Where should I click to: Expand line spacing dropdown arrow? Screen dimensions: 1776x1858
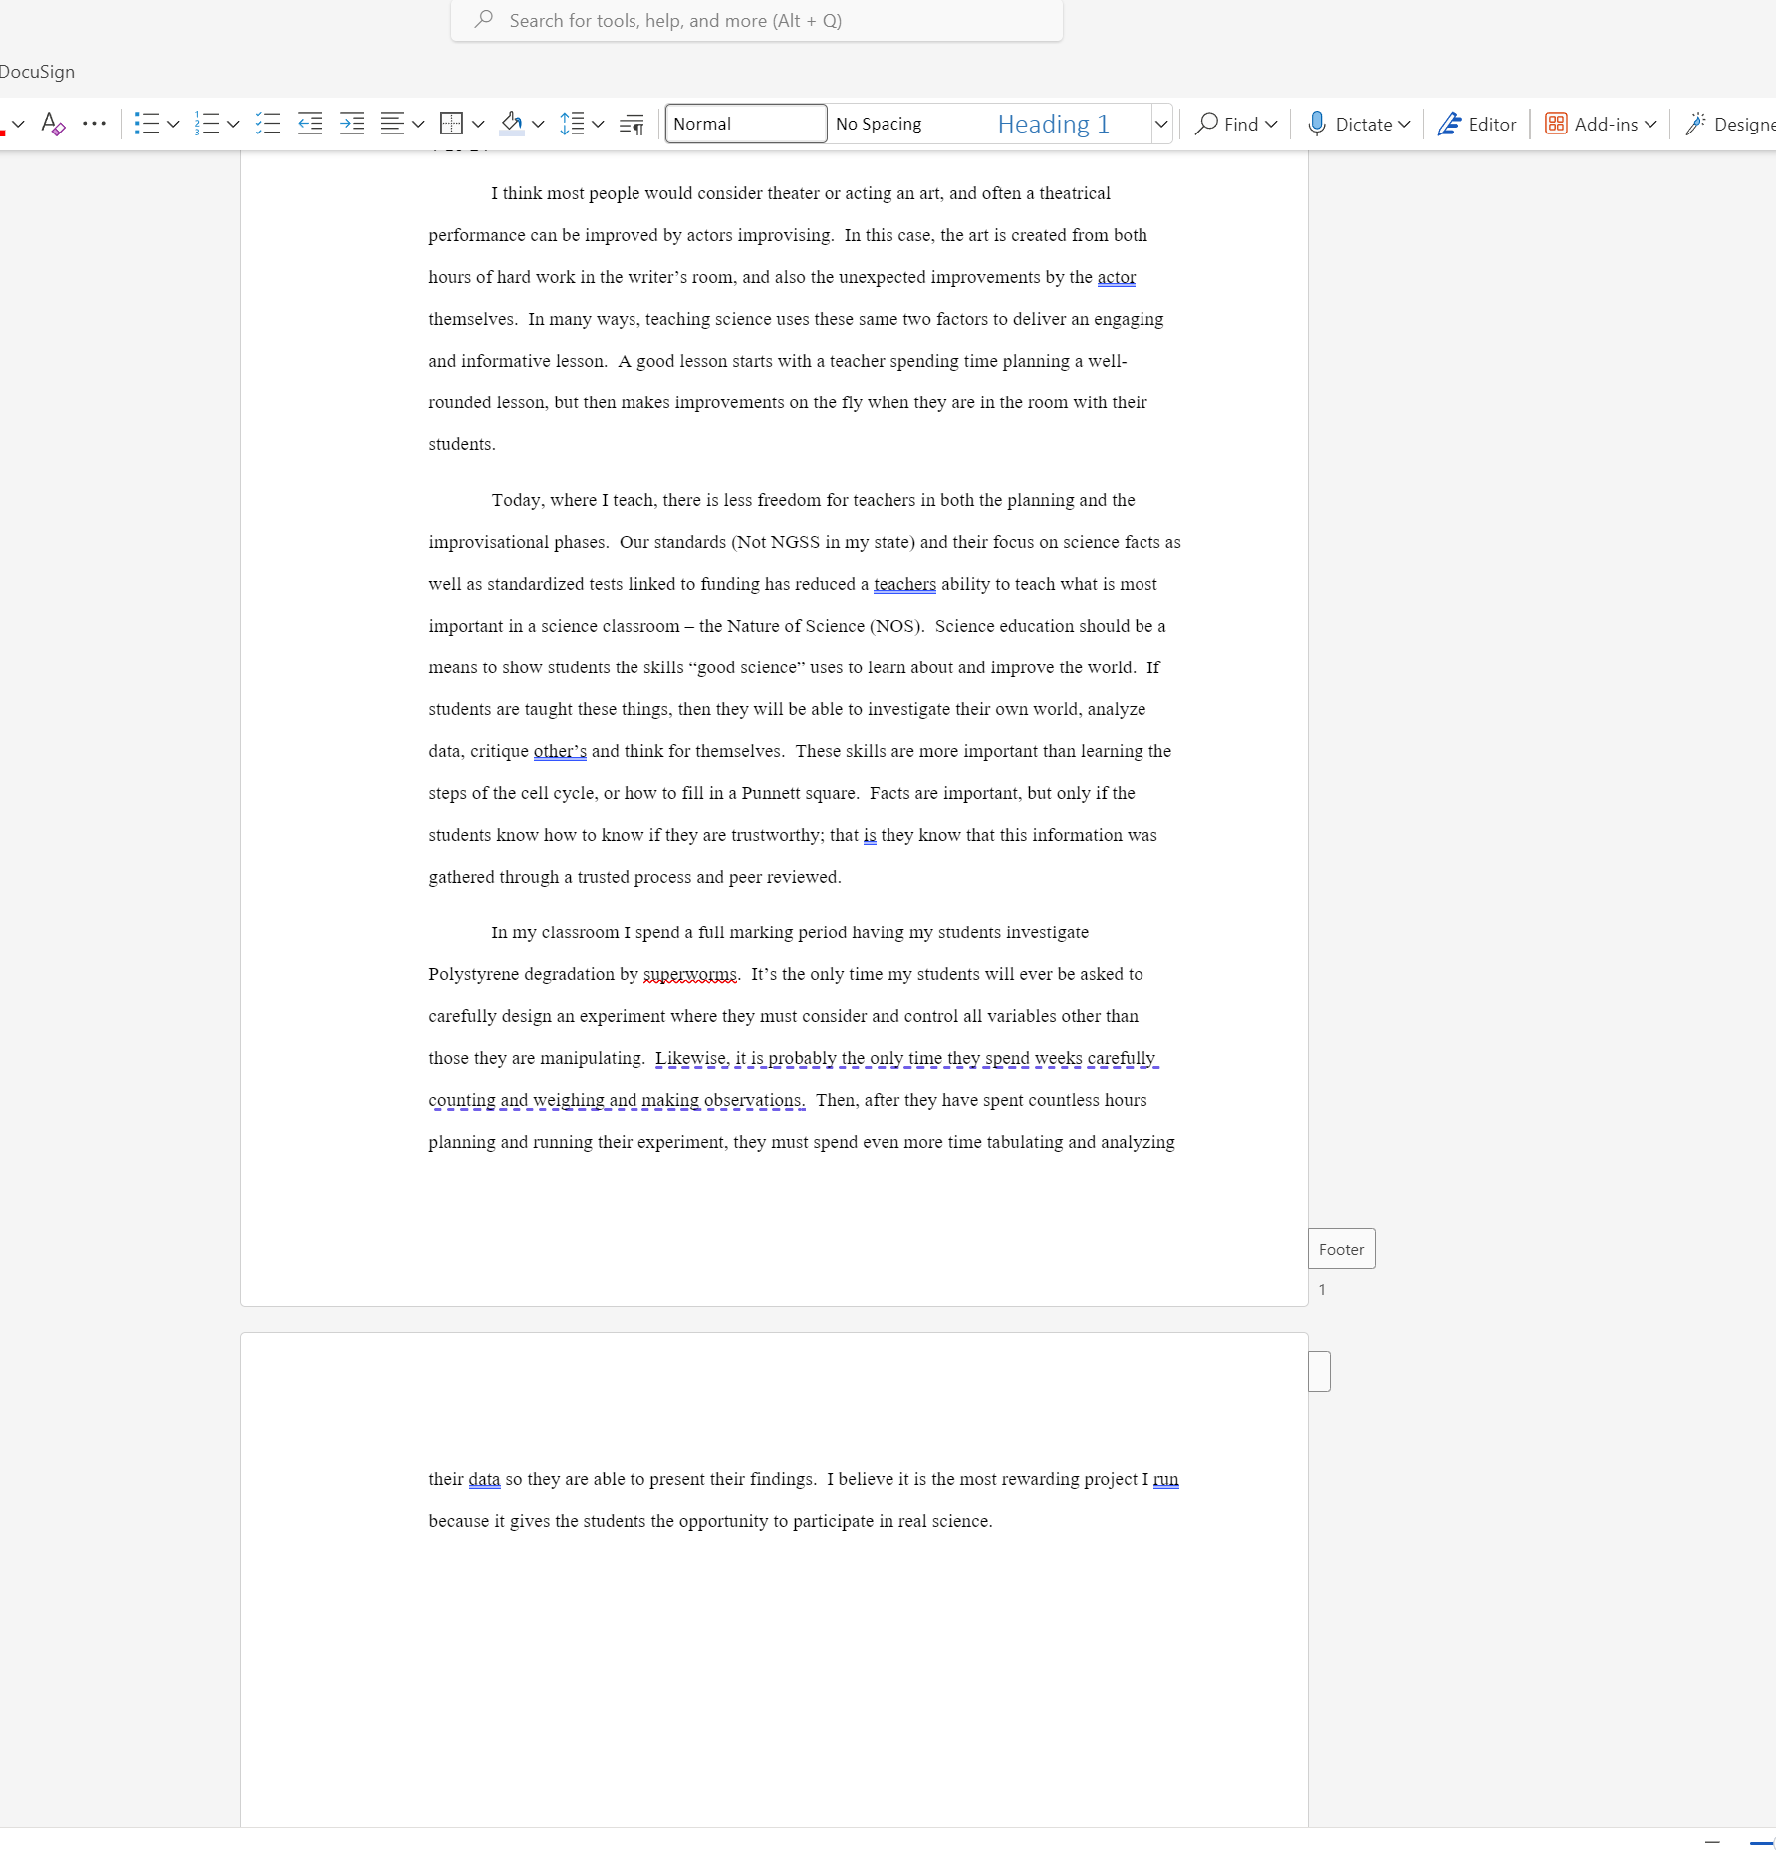[598, 124]
